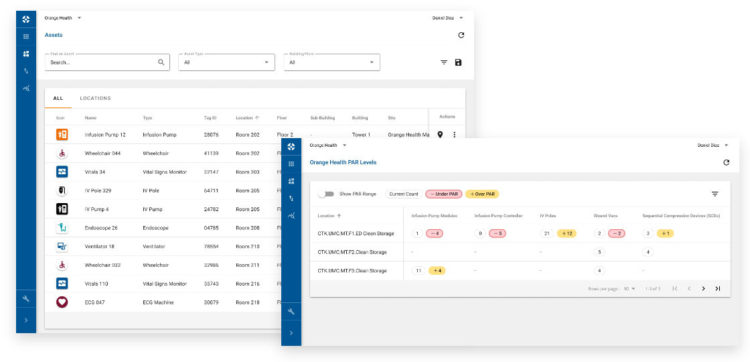Open the wrench icon in PAR Levels sidebar
750x362 pixels.
[x=291, y=312]
